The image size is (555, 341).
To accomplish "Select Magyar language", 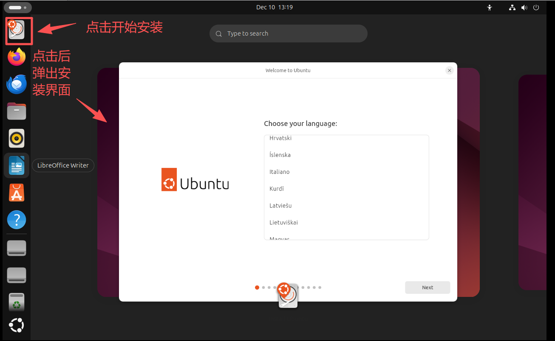I will pos(346,237).
